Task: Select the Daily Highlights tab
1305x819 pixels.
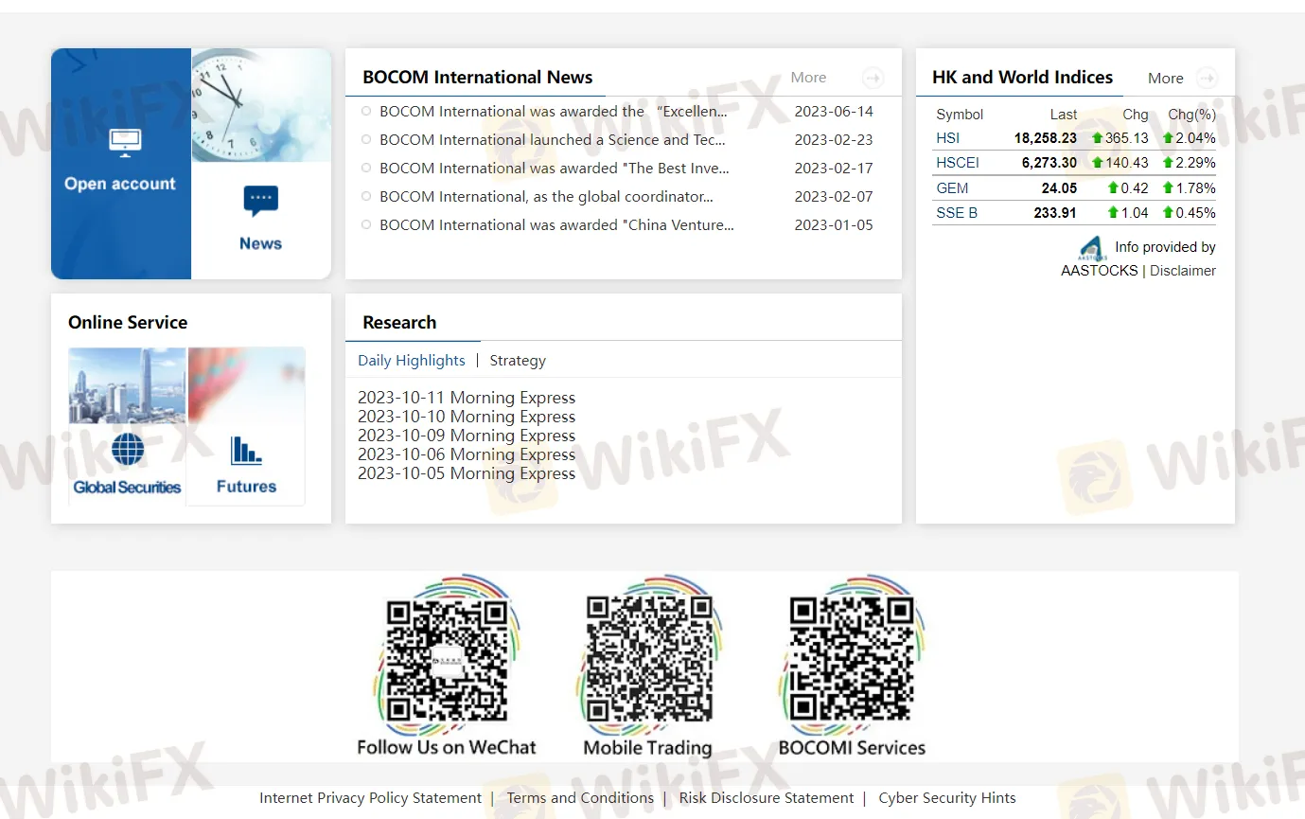Action: 412,361
